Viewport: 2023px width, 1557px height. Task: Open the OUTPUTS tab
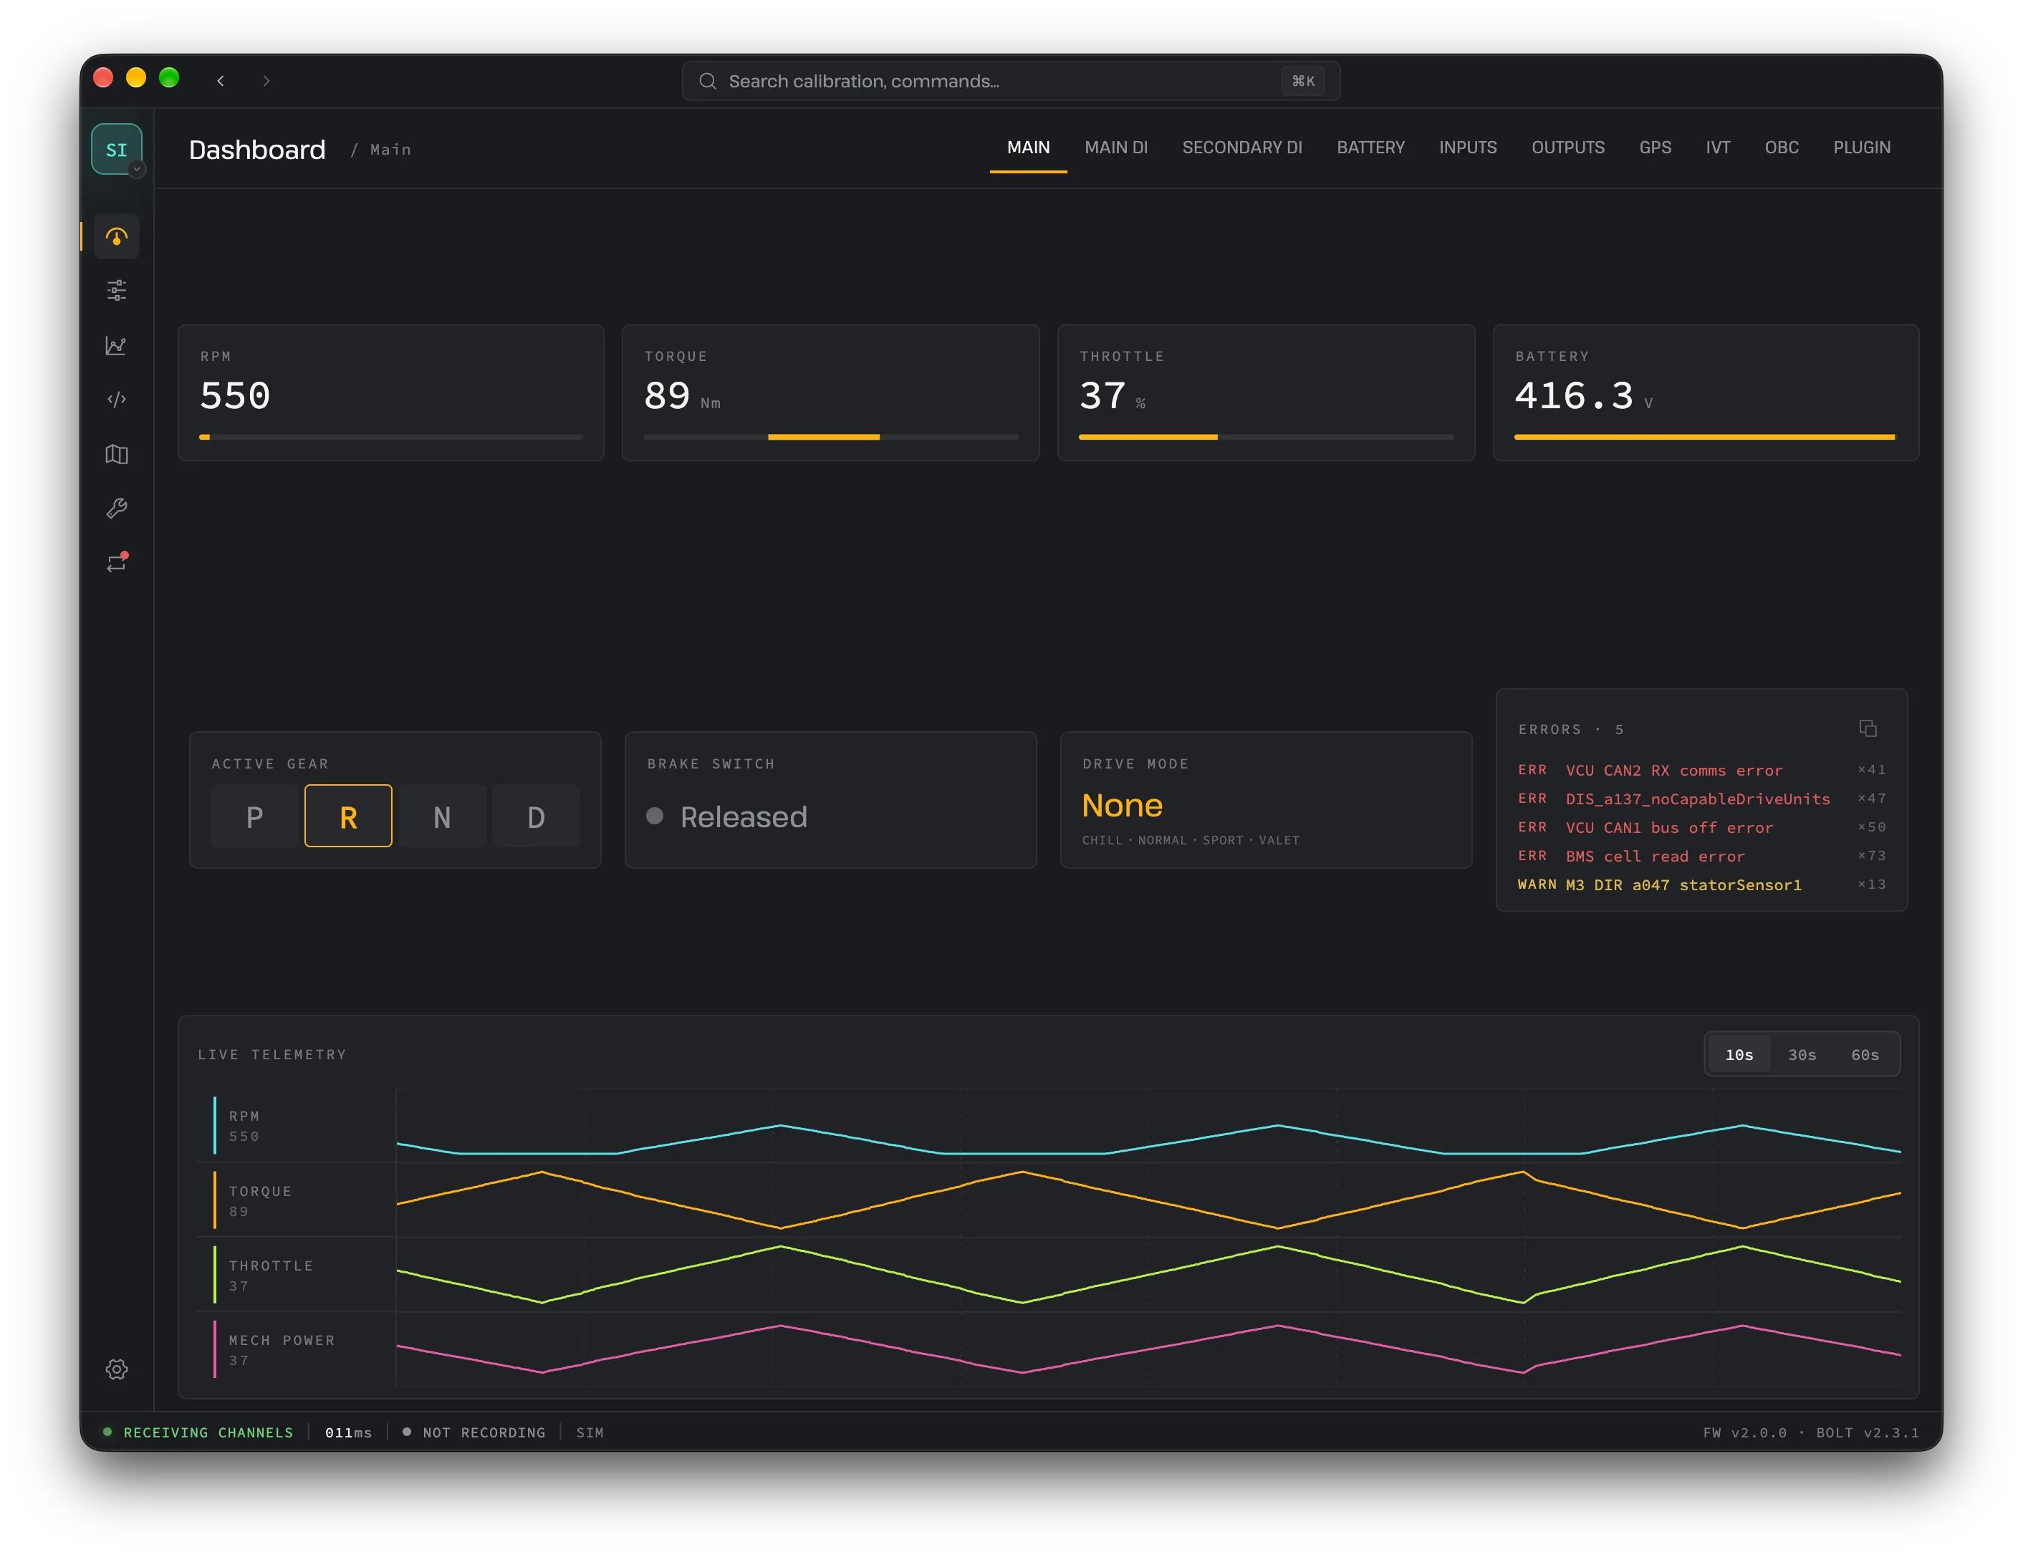point(1567,148)
